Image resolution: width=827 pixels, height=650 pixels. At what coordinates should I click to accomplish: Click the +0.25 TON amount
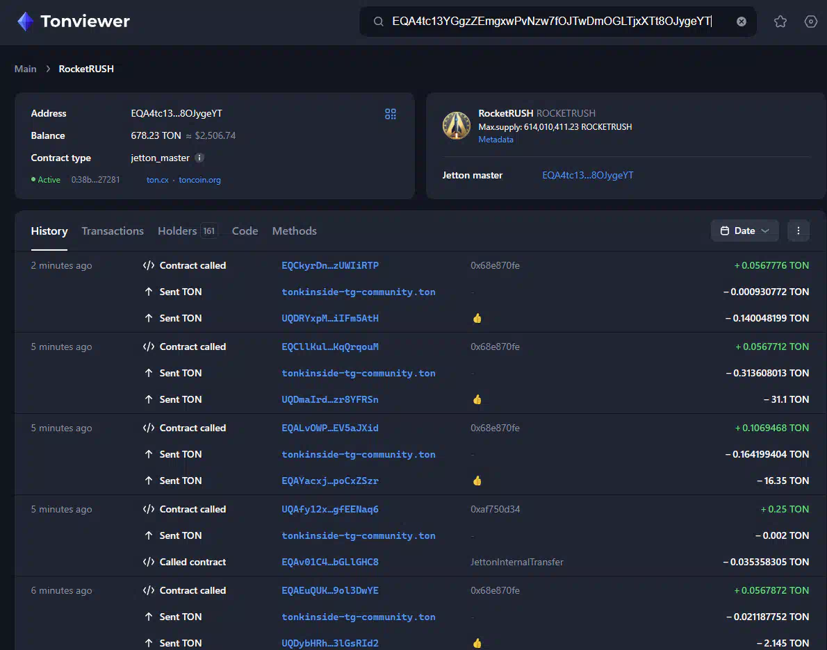point(785,509)
